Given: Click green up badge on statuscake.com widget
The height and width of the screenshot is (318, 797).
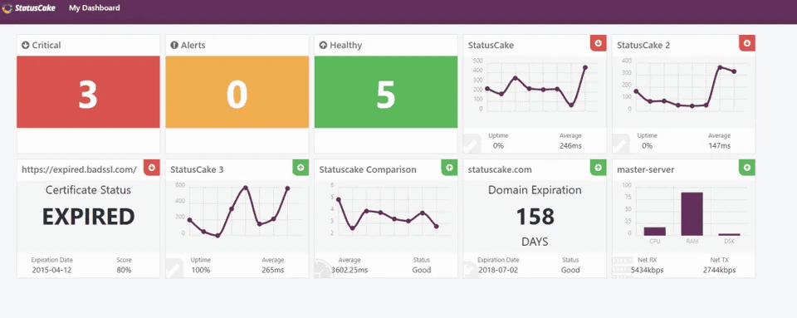Looking at the screenshot, I should 599,167.
